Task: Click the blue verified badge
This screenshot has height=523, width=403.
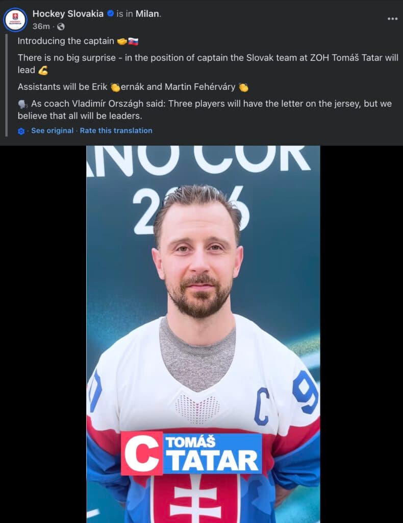Action: point(111,13)
